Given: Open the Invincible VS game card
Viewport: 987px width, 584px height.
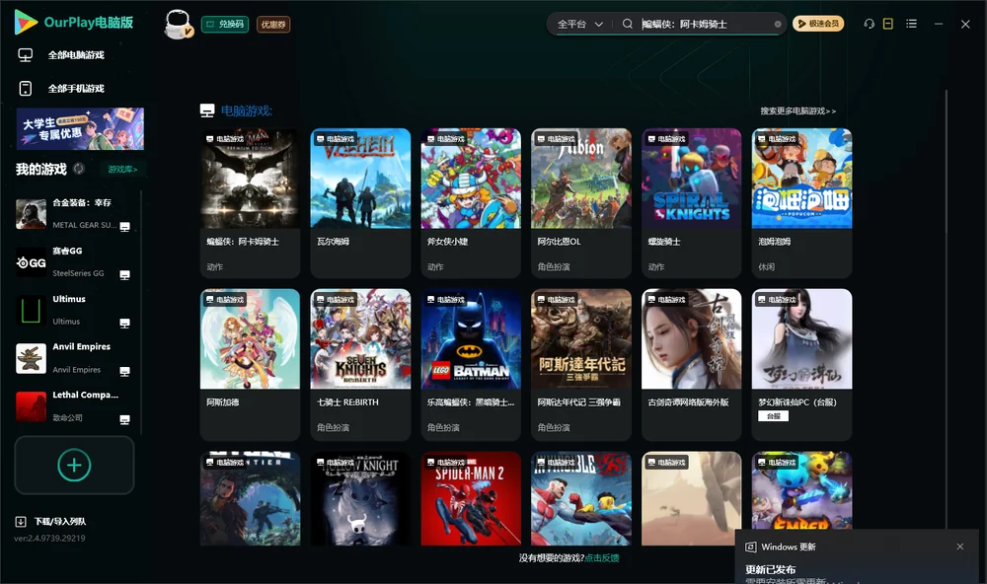Looking at the screenshot, I should 581,498.
